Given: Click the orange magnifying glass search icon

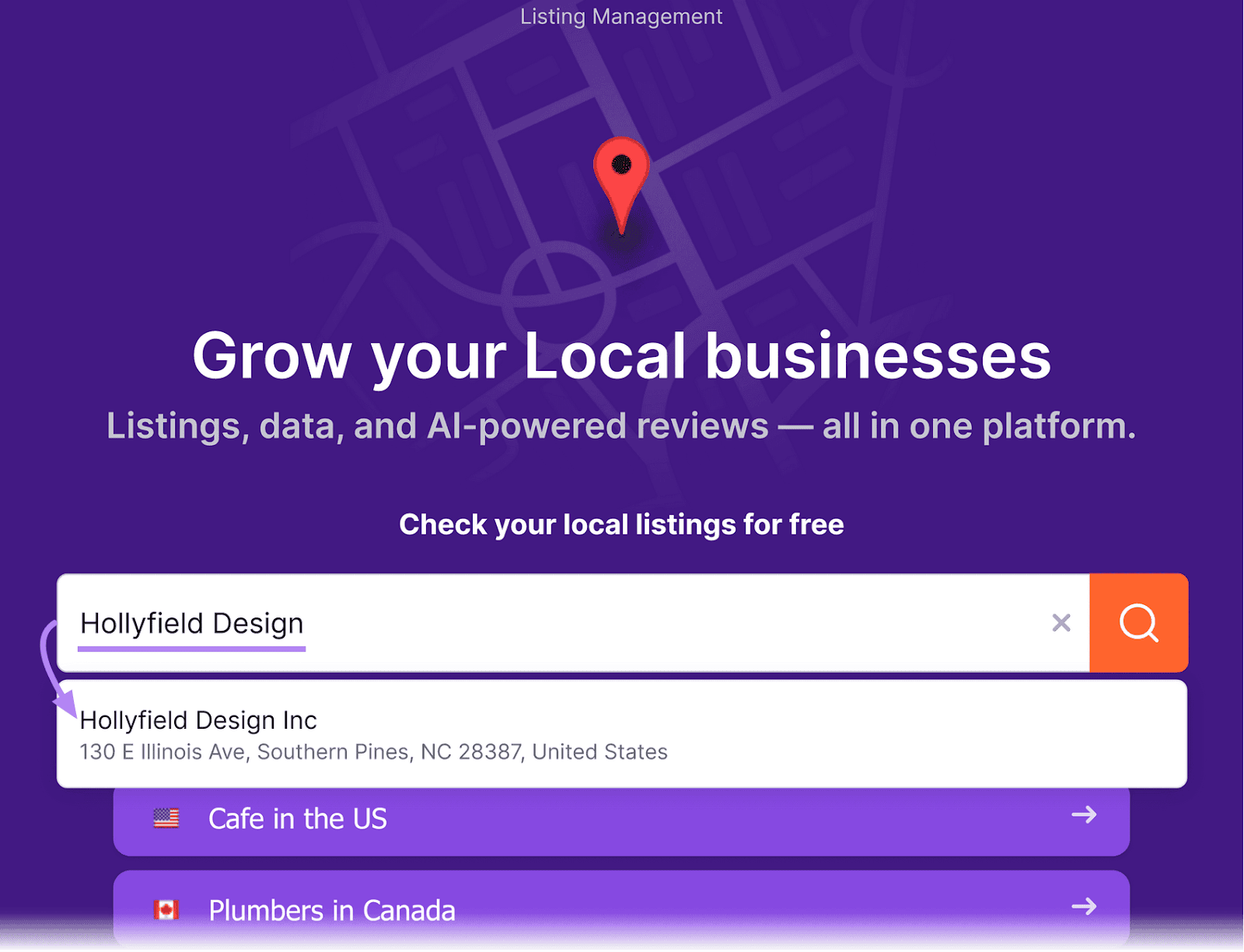Looking at the screenshot, I should [x=1138, y=623].
